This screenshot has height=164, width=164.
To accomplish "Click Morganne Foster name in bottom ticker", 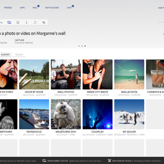I will click(x=58, y=161).
